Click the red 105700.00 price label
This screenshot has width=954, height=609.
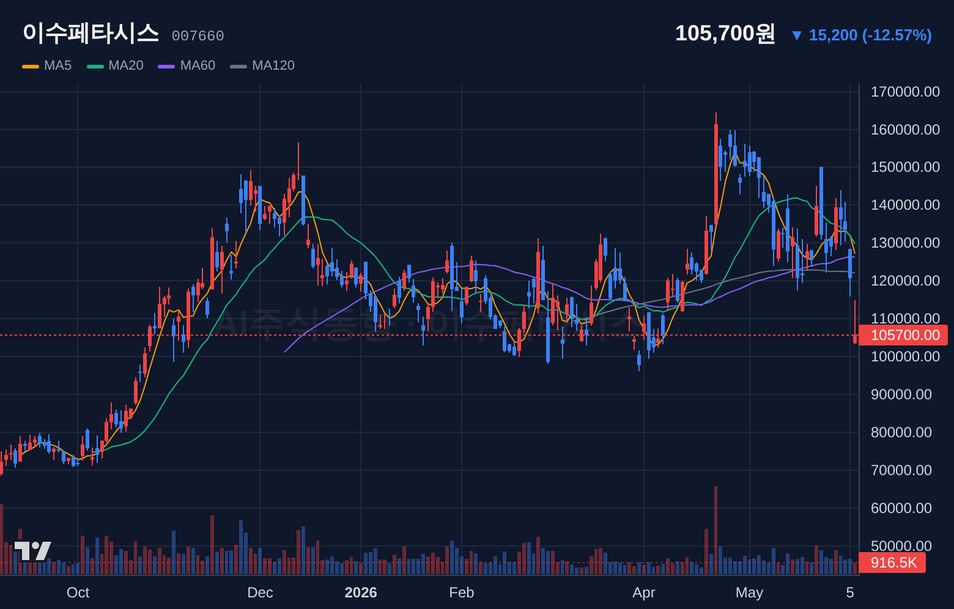point(903,335)
